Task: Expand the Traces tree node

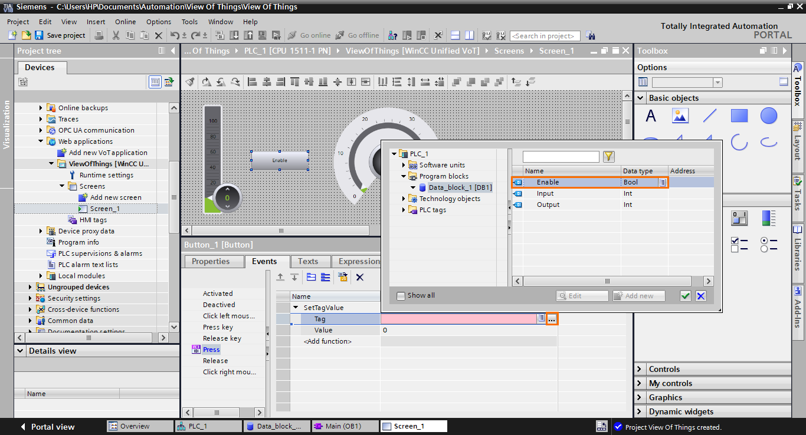Action: pos(41,119)
